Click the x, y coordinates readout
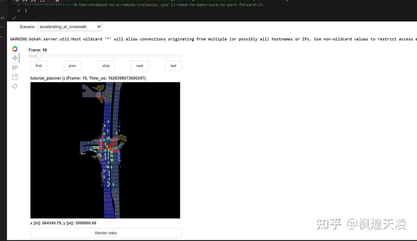 coord(63,223)
